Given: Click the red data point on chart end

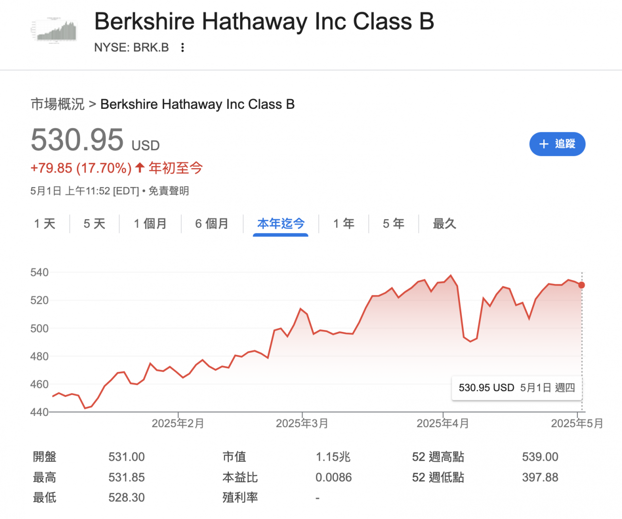Looking at the screenshot, I should pyautogui.click(x=582, y=285).
